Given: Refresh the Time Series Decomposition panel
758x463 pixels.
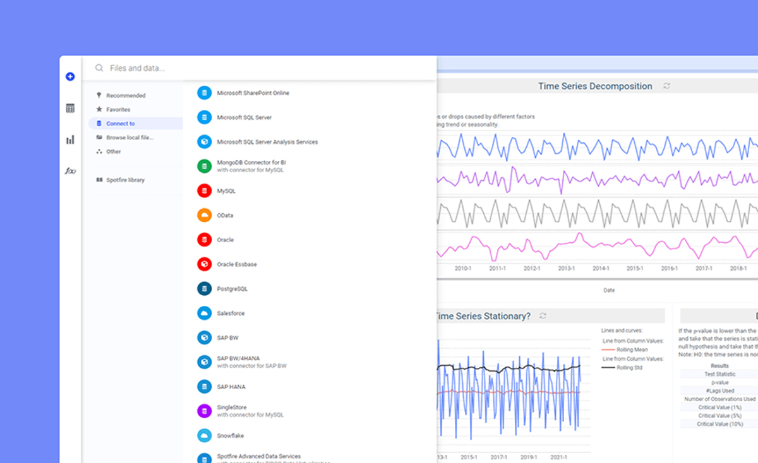Looking at the screenshot, I should (x=666, y=86).
